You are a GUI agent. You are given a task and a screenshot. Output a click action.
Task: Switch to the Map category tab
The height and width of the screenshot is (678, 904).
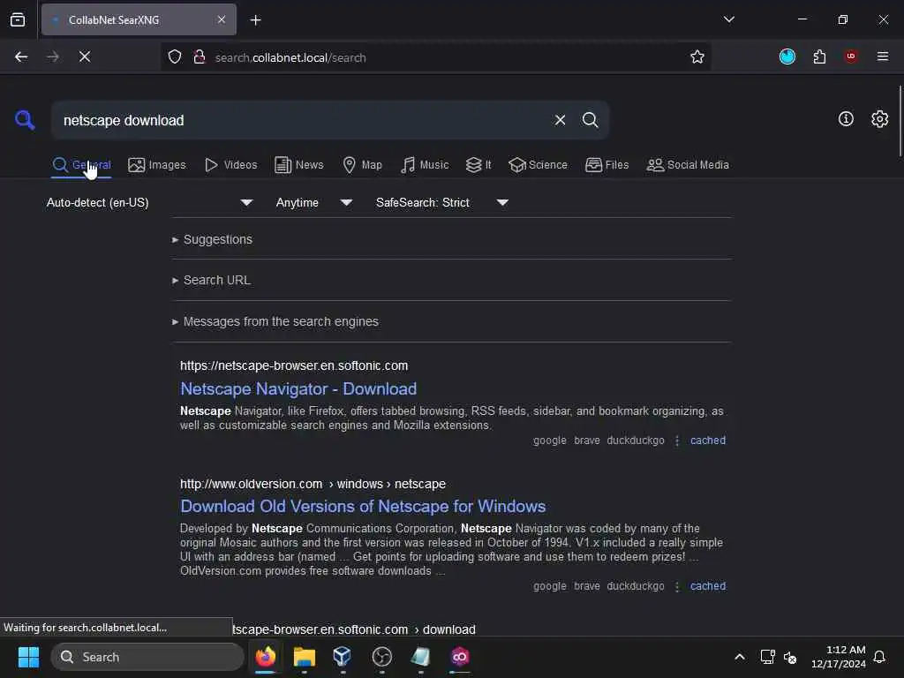(363, 165)
